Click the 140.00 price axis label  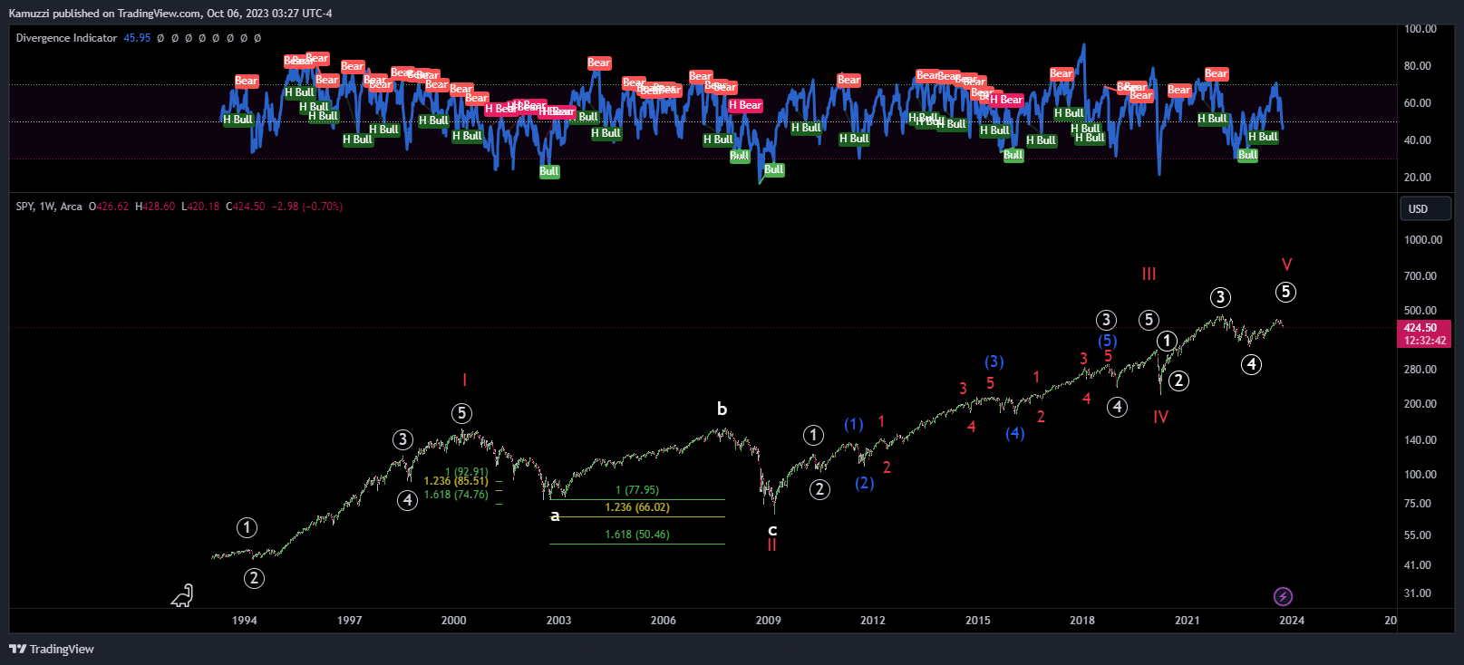1420,440
